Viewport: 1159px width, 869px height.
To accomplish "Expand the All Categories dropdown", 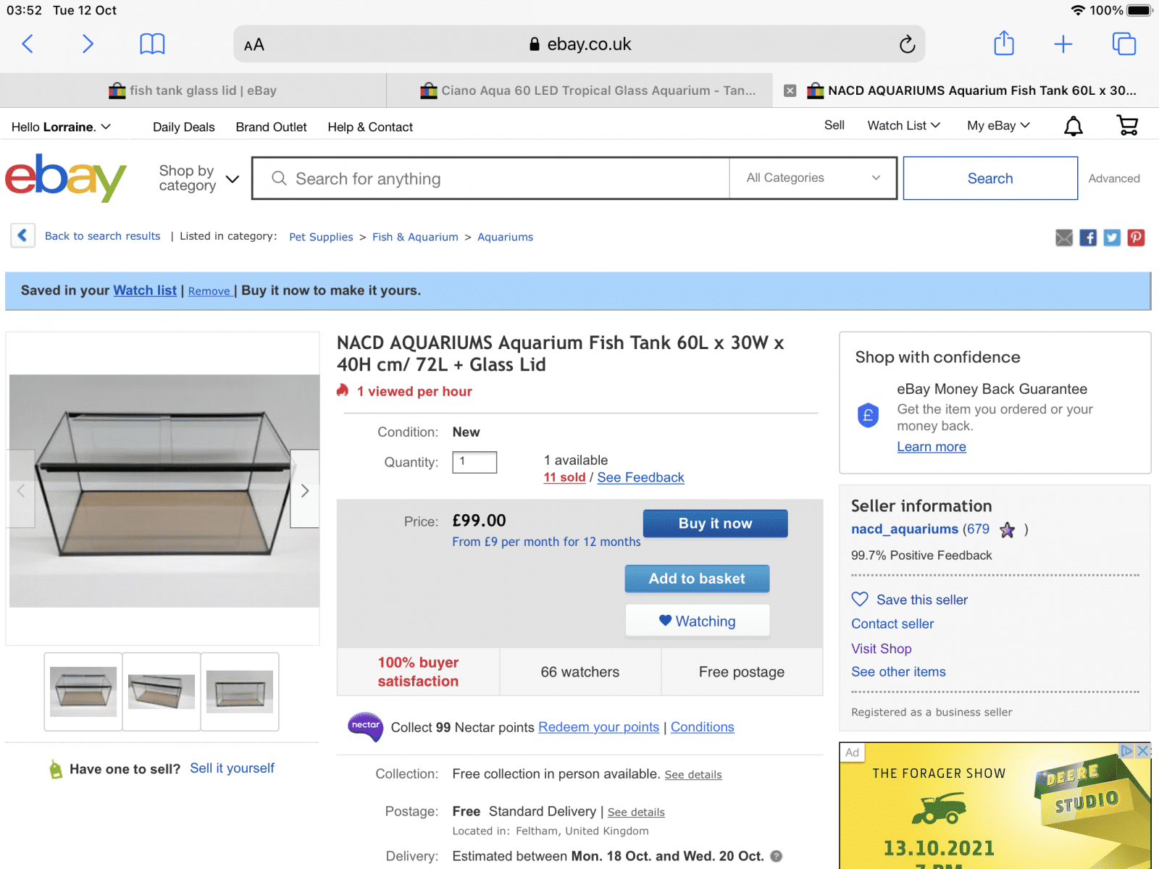I will (813, 178).
